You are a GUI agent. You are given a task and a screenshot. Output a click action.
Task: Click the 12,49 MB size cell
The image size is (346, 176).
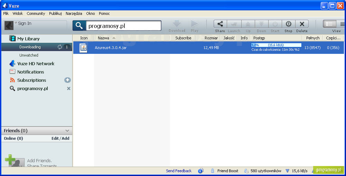(211, 48)
